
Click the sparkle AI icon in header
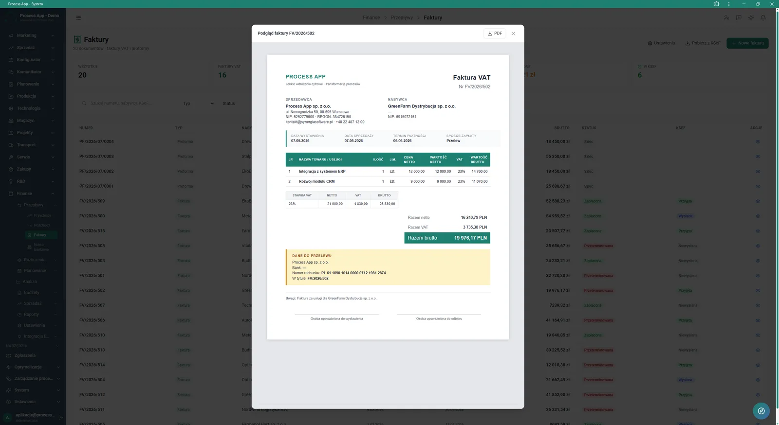point(751,18)
